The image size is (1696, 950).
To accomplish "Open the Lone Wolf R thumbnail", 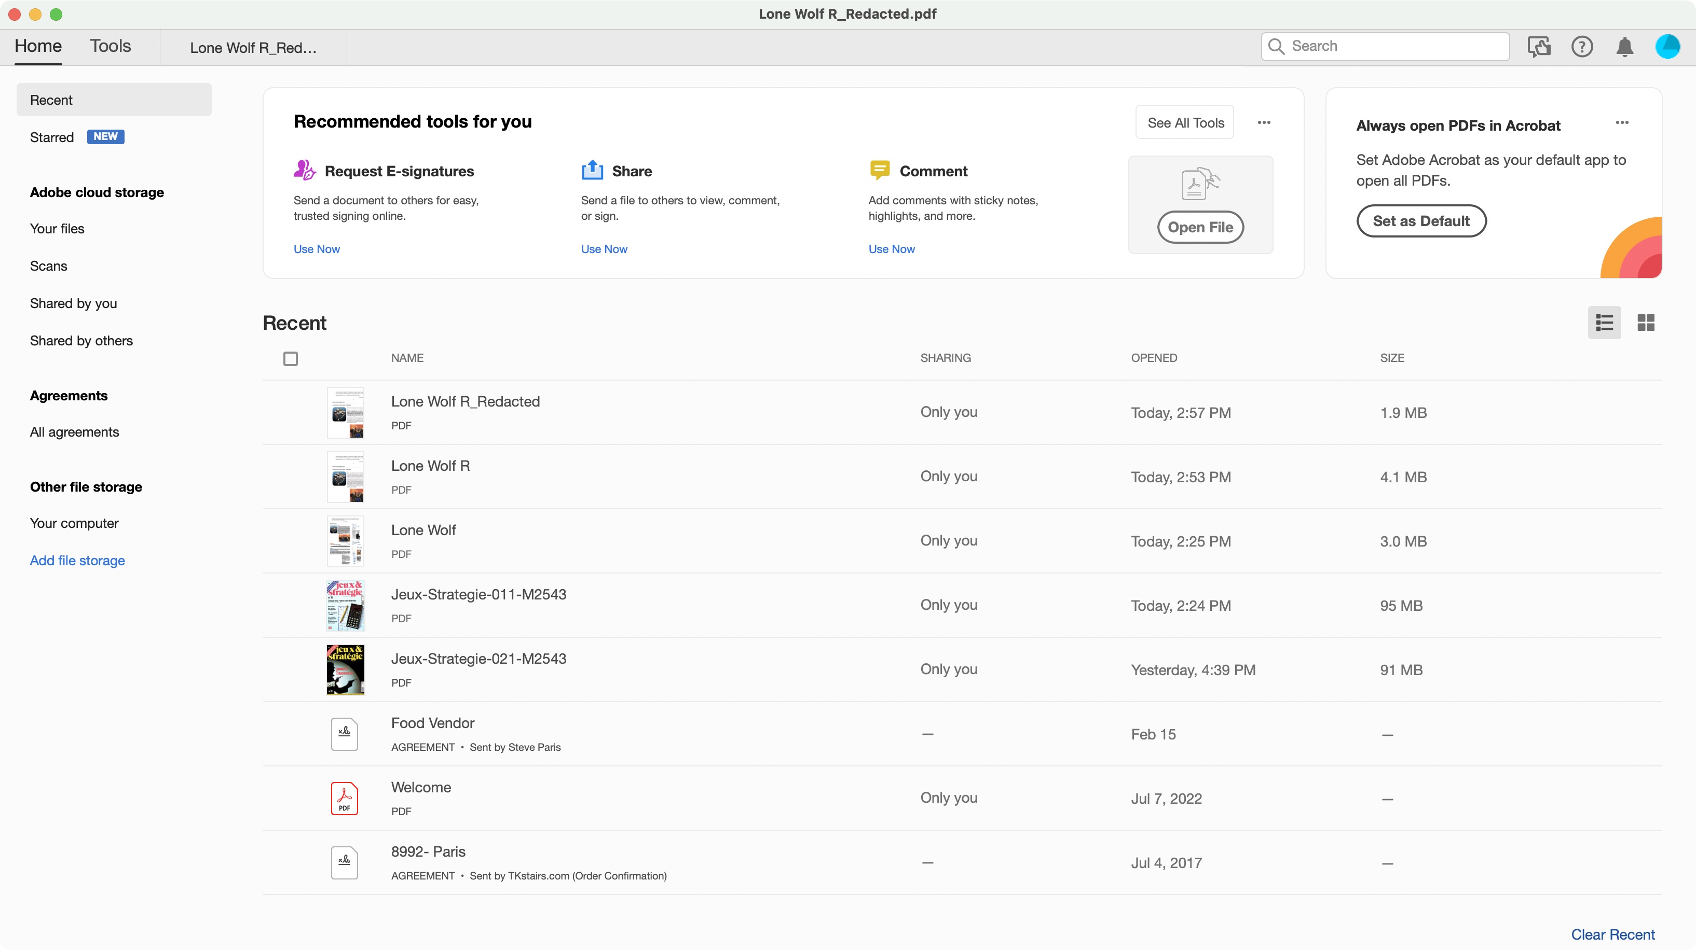I will 346,477.
